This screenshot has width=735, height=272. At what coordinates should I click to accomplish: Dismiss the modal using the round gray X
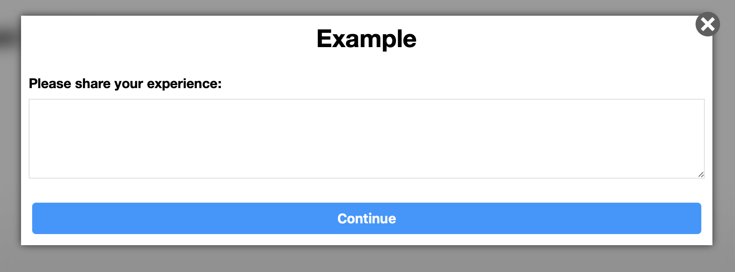tap(707, 24)
